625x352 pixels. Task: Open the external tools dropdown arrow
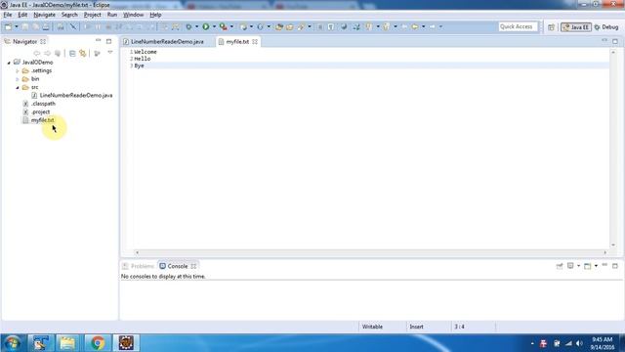pos(231,26)
